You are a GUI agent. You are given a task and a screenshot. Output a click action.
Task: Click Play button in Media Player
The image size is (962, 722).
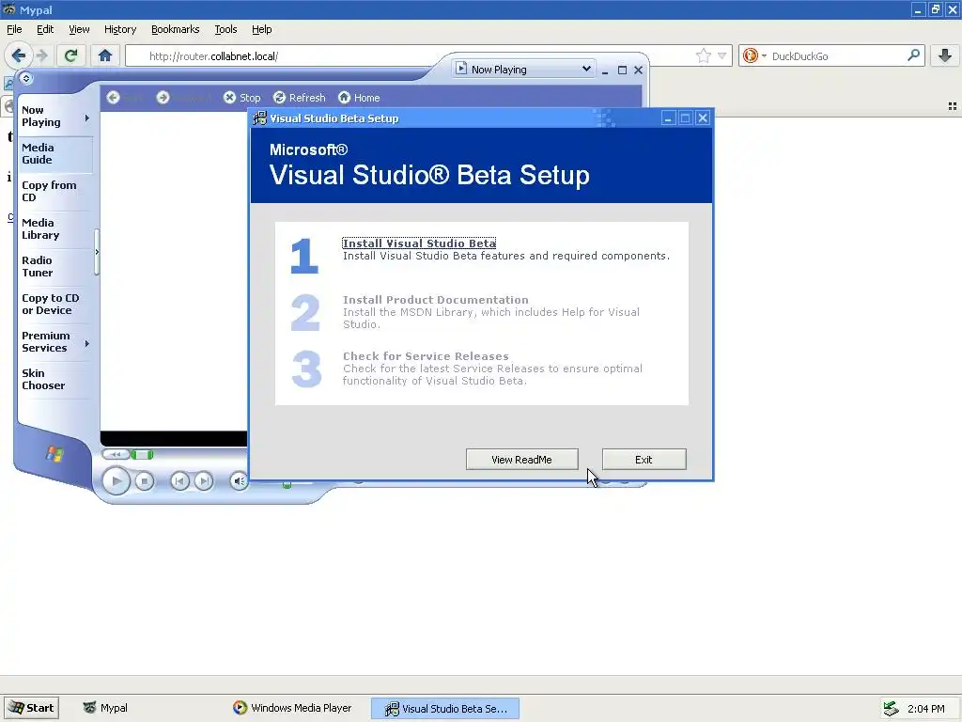(116, 480)
